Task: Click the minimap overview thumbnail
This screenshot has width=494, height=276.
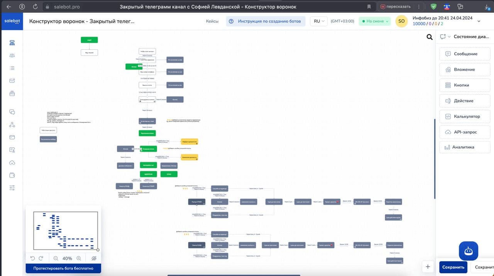Action: click(66, 231)
